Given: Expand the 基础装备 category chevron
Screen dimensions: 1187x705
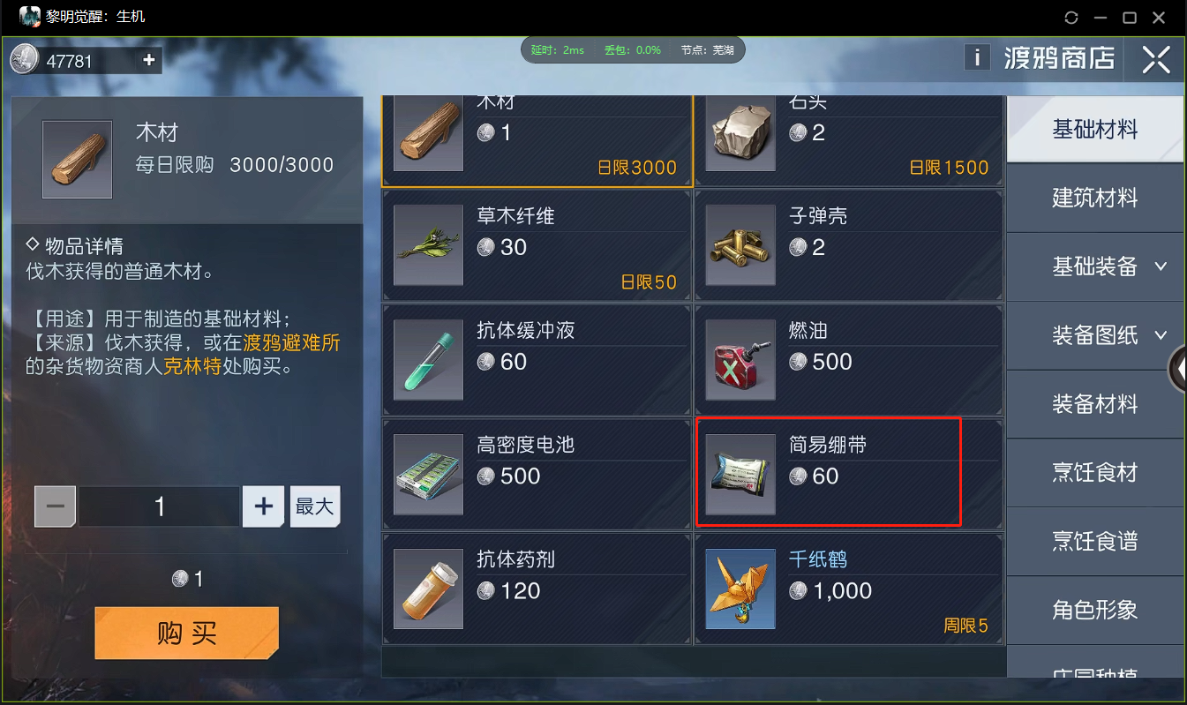Looking at the screenshot, I should click(x=1161, y=266).
